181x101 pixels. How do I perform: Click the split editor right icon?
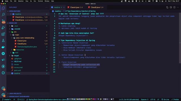(174, 7)
